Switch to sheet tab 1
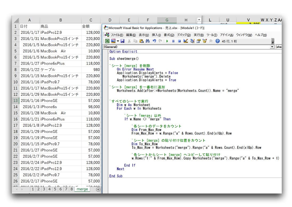The height and width of the screenshot is (207, 292). click(33, 189)
